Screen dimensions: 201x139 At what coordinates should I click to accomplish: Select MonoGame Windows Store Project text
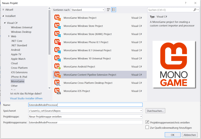tap(83, 26)
